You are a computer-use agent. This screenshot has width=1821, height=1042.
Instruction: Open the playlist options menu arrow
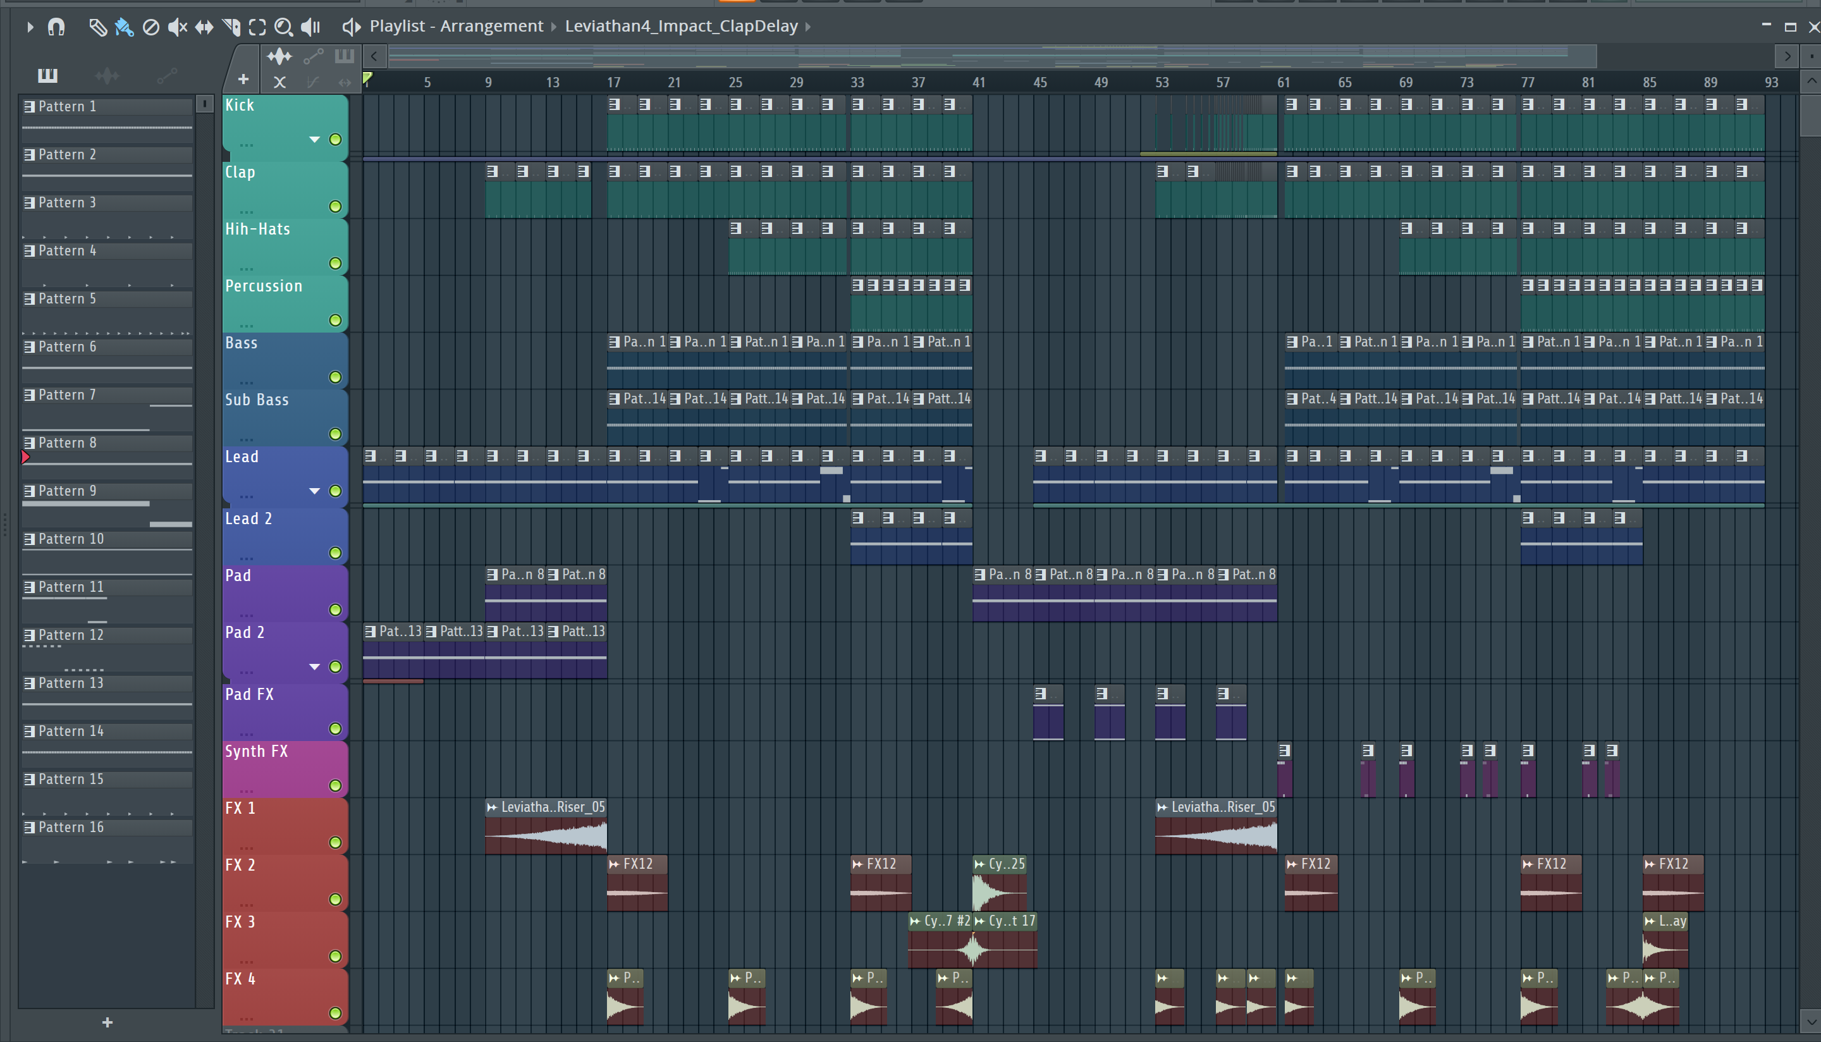click(x=30, y=27)
